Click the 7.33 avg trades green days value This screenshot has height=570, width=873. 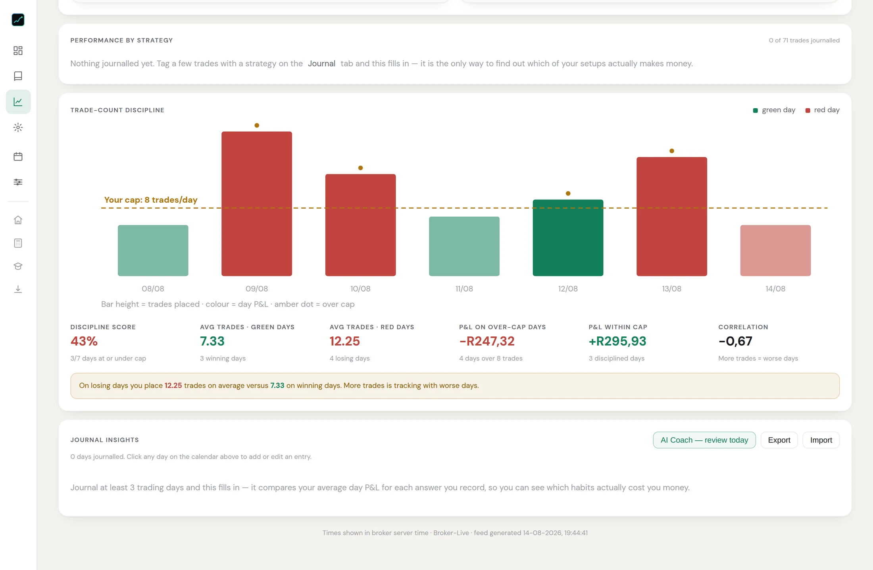(x=212, y=341)
